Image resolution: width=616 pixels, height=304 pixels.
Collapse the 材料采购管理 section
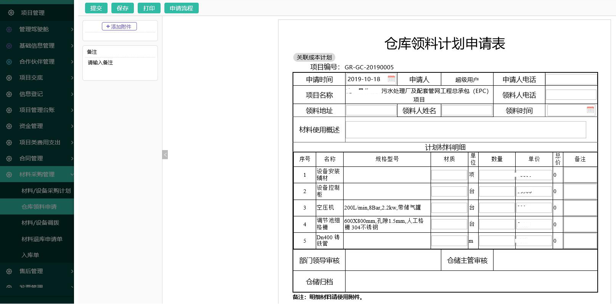tap(37, 174)
